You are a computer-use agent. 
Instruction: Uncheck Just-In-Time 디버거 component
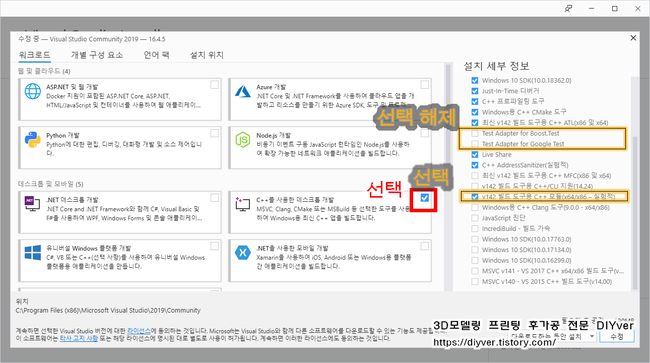(x=475, y=91)
